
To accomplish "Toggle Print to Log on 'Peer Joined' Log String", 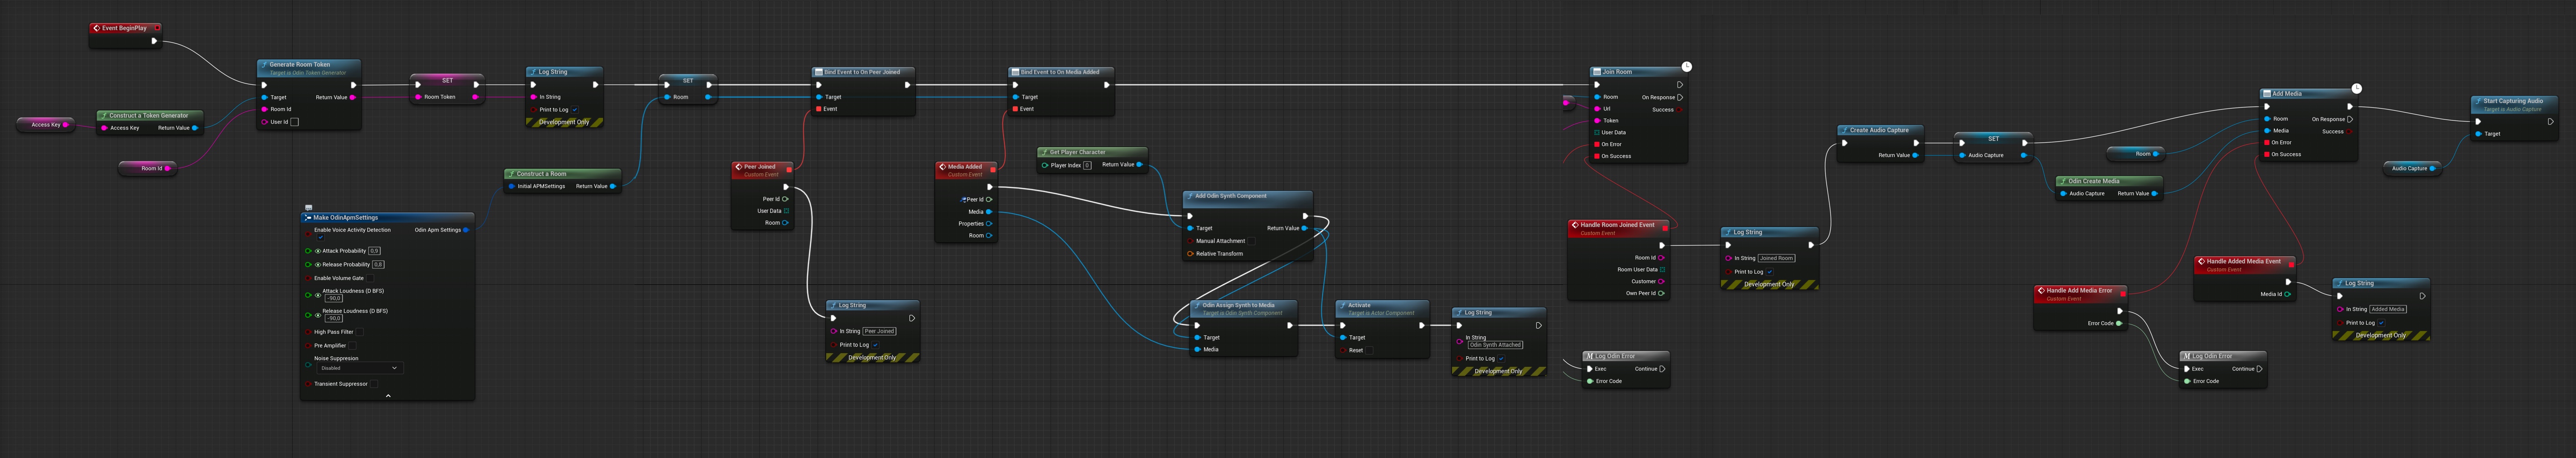I will point(875,345).
